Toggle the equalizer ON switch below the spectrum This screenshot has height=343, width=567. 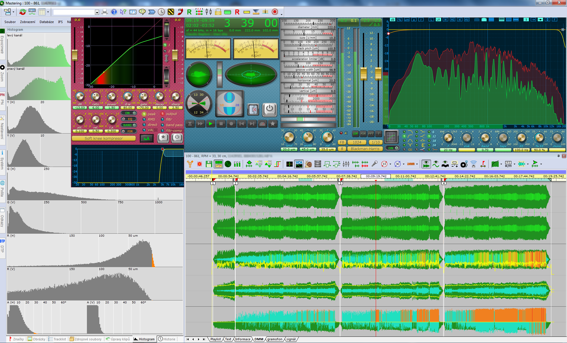(x=393, y=148)
